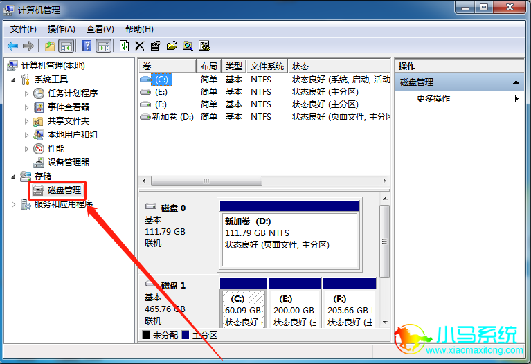This screenshot has width=531, height=364.
Task: Open 本地用户和组 node
Action: pos(73,135)
